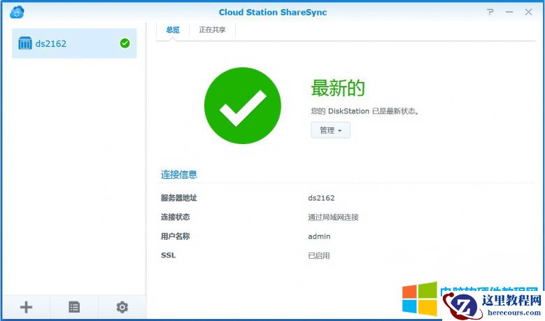Viewport: 545px width, 321px height.
Task: Open settings with the gear icon
Action: [122, 306]
